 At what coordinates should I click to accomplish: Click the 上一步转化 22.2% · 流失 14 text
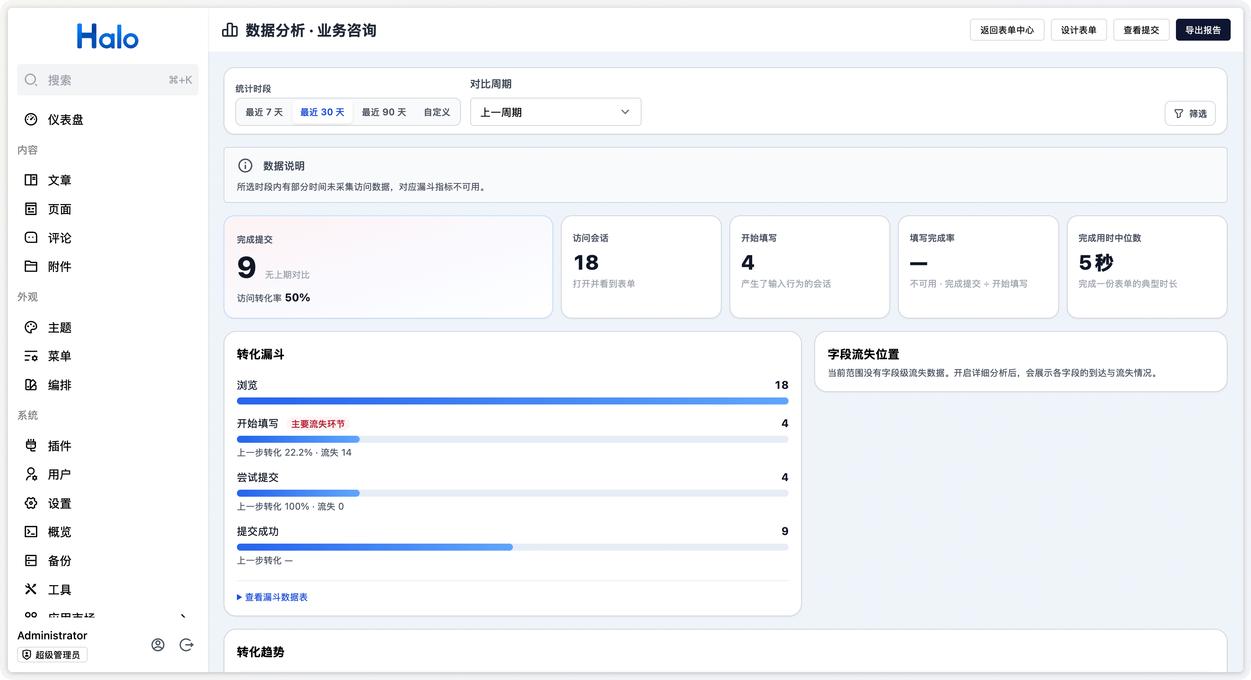pyautogui.click(x=294, y=453)
